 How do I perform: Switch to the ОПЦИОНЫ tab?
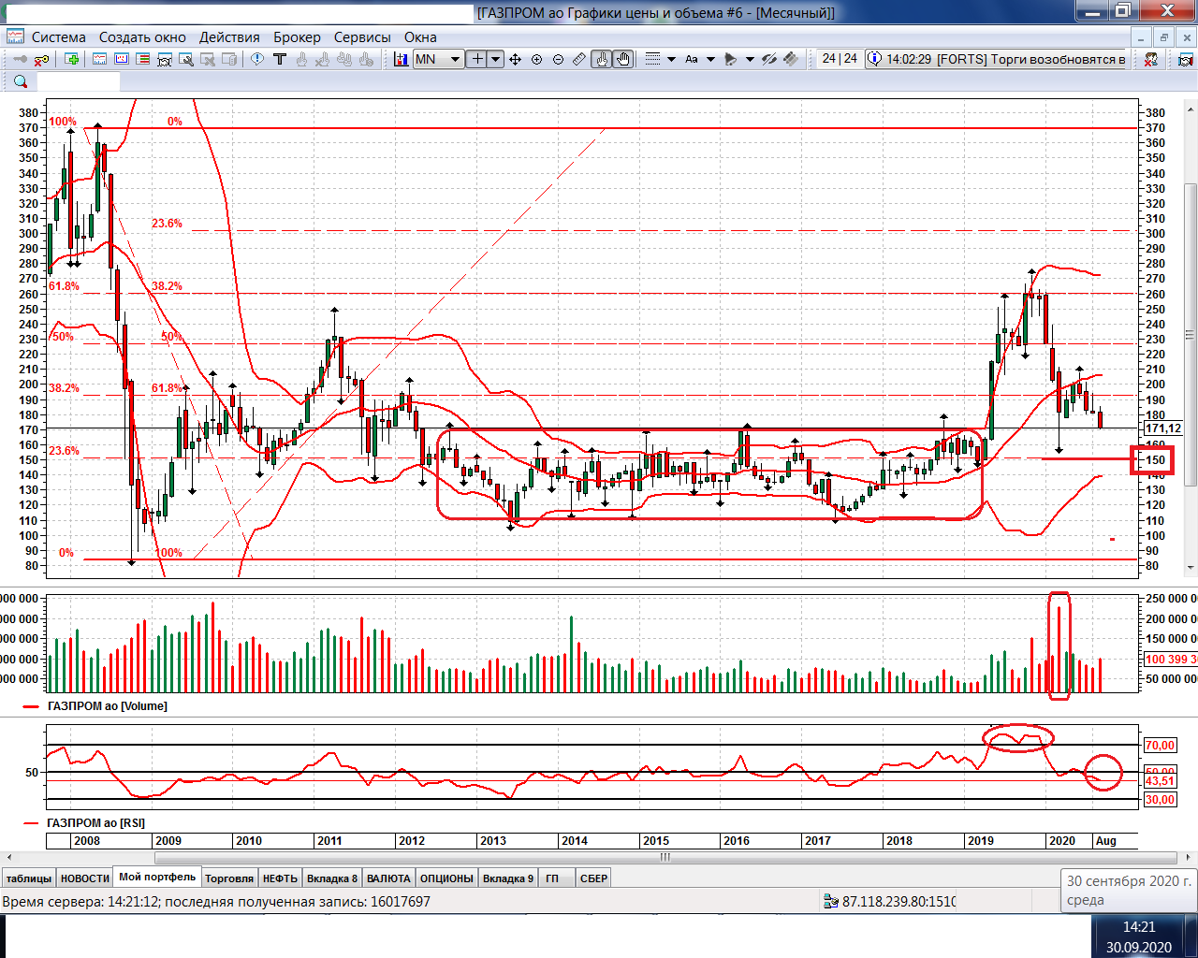[446, 878]
